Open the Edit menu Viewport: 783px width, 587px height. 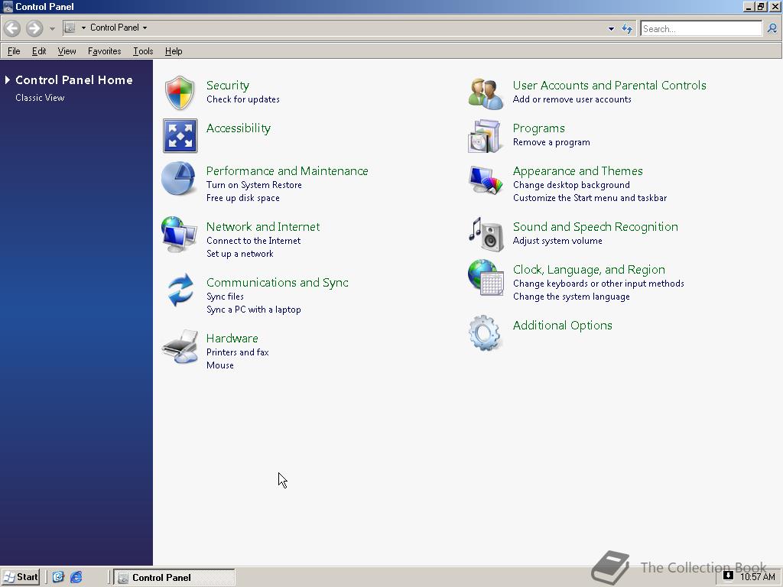[39, 51]
